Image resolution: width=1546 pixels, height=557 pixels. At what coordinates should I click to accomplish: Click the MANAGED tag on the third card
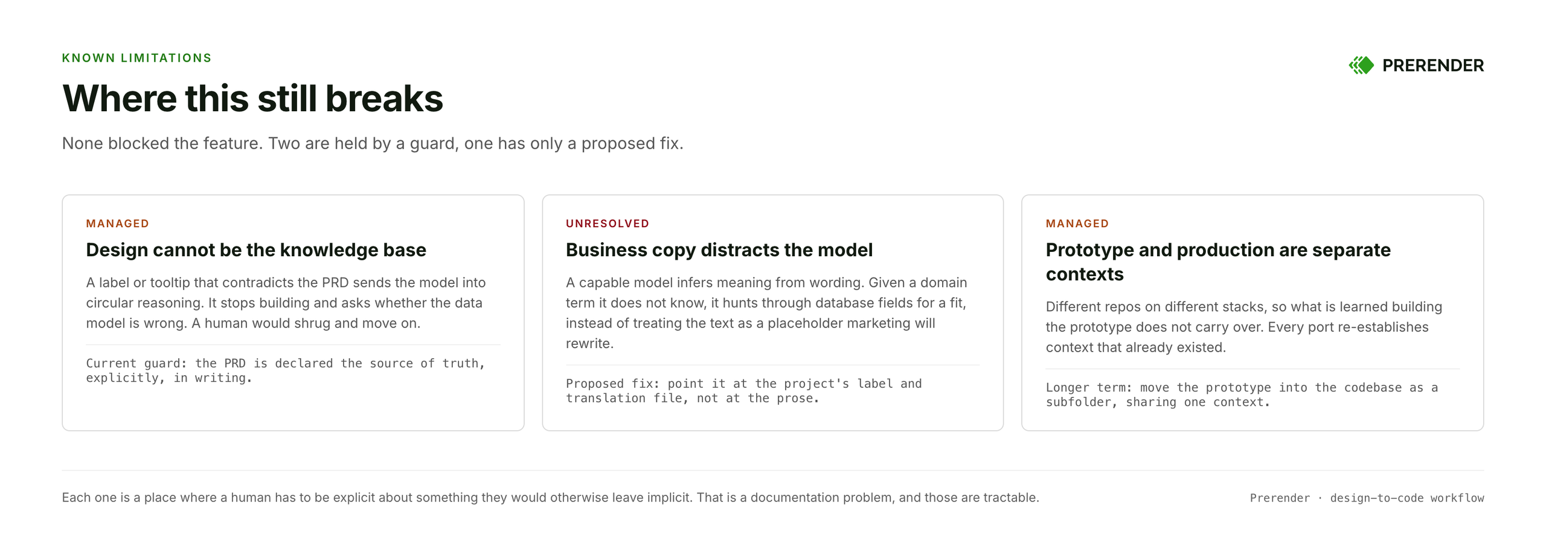1077,224
